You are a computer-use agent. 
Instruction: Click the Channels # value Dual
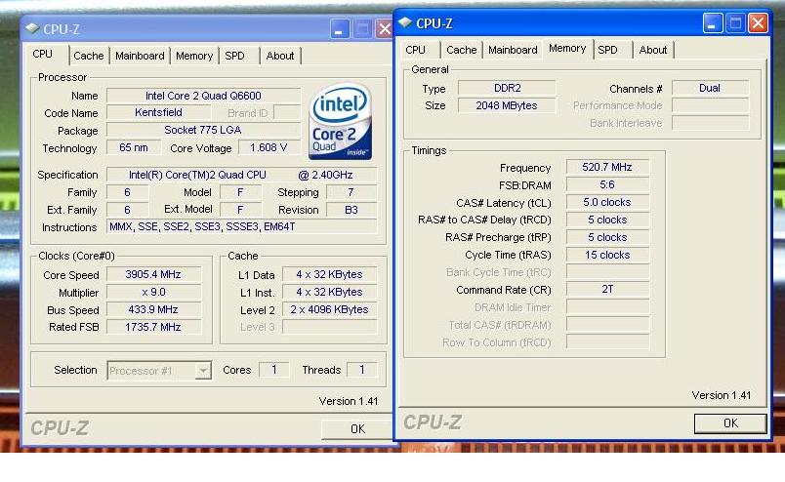pos(710,88)
